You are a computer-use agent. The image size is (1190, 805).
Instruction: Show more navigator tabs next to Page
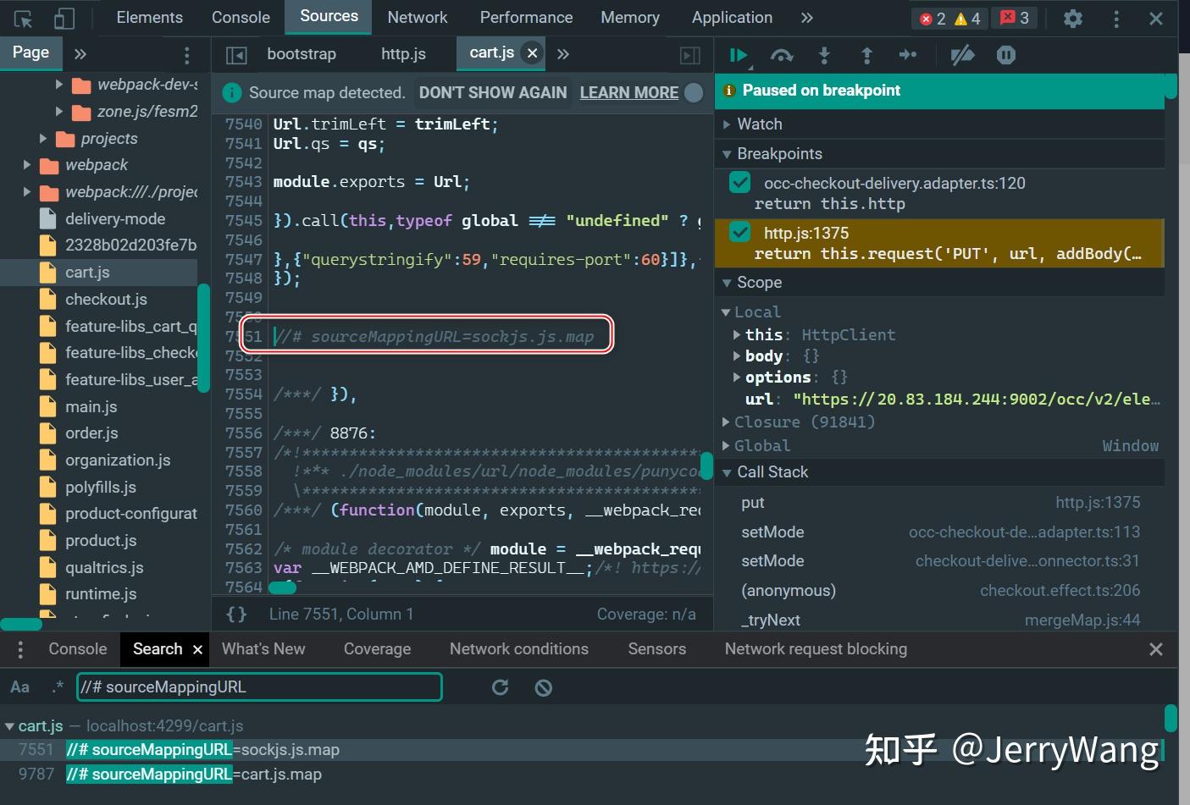80,54
